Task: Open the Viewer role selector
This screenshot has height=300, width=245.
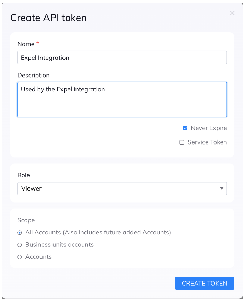Action: pyautogui.click(x=122, y=188)
